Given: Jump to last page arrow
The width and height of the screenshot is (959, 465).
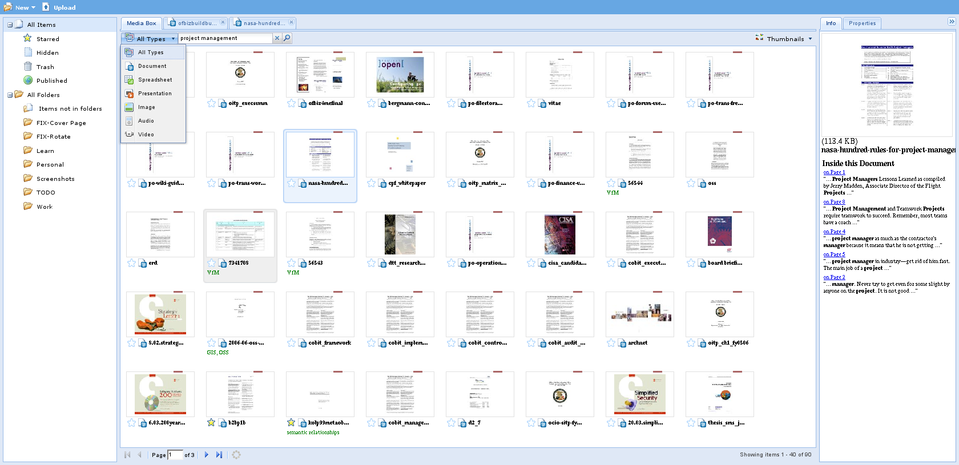Looking at the screenshot, I should click(219, 455).
